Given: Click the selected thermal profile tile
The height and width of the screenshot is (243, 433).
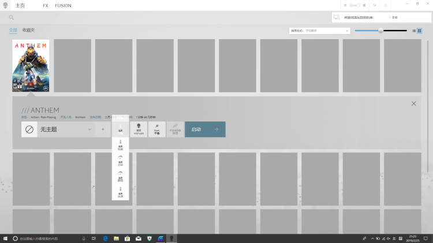Looking at the screenshot, I should click(121, 129).
